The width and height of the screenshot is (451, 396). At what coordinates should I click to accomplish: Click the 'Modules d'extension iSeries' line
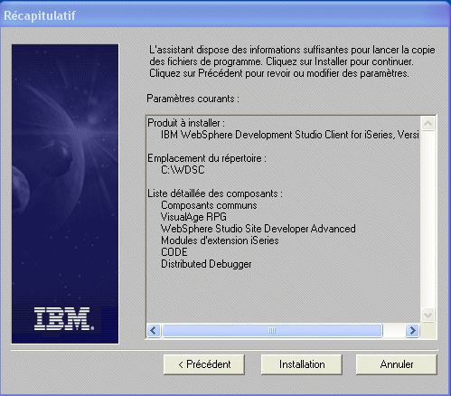(x=220, y=240)
